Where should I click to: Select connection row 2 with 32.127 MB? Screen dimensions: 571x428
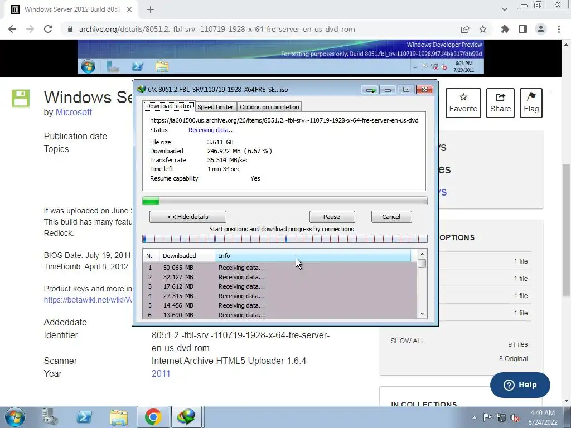pos(280,277)
